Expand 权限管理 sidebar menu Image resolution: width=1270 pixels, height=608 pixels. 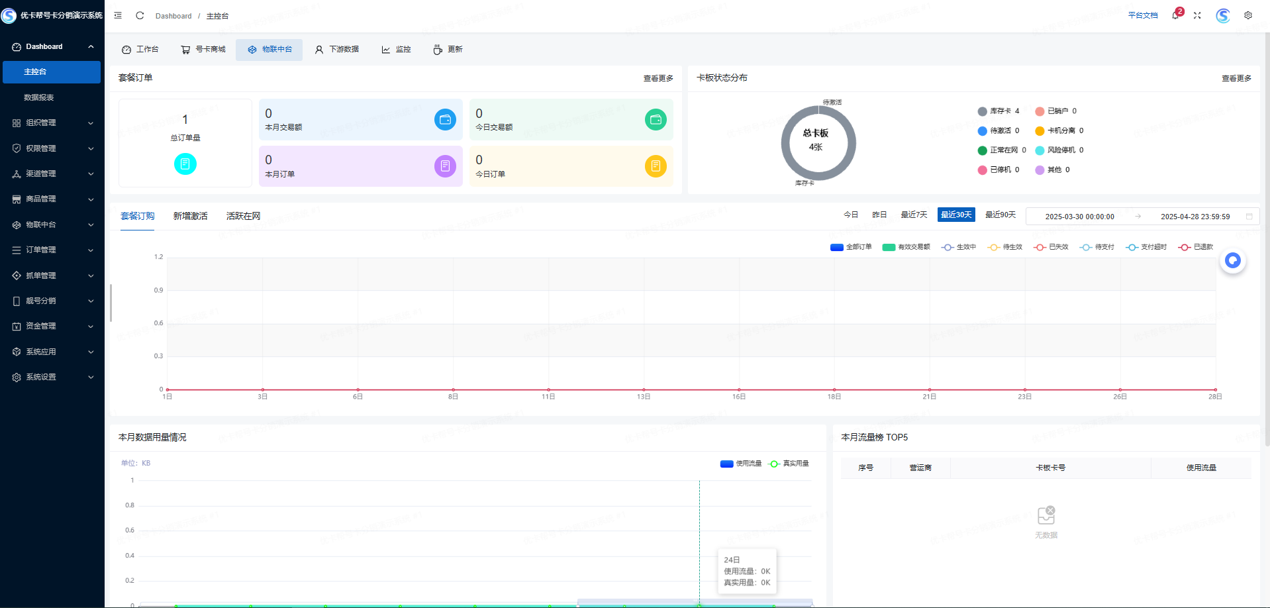tap(52, 148)
